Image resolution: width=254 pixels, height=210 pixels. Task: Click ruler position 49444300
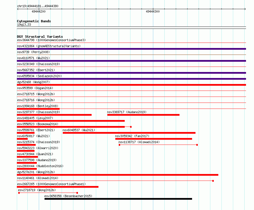(x=153, y=11)
